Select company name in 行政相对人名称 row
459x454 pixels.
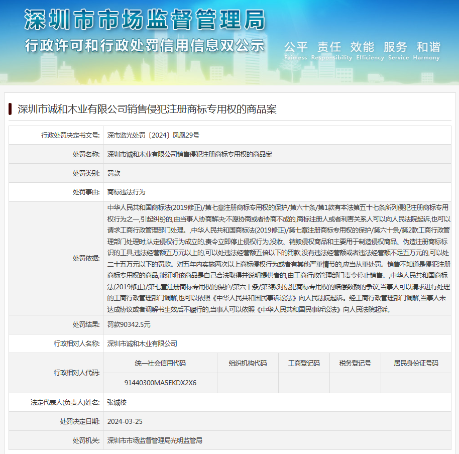click(142, 344)
